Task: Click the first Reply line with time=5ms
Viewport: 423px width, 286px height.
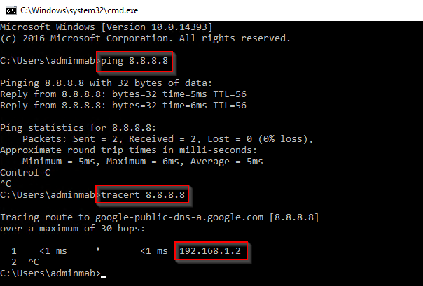Action: coord(123,94)
